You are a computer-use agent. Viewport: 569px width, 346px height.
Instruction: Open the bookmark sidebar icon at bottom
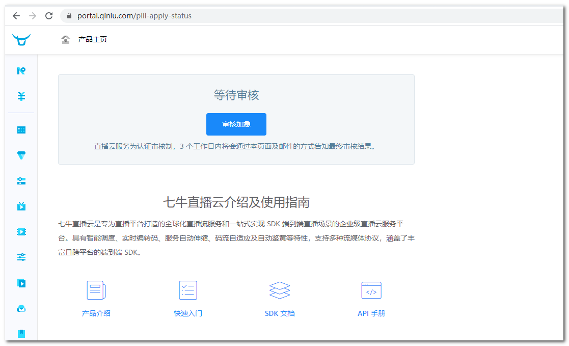click(21, 334)
